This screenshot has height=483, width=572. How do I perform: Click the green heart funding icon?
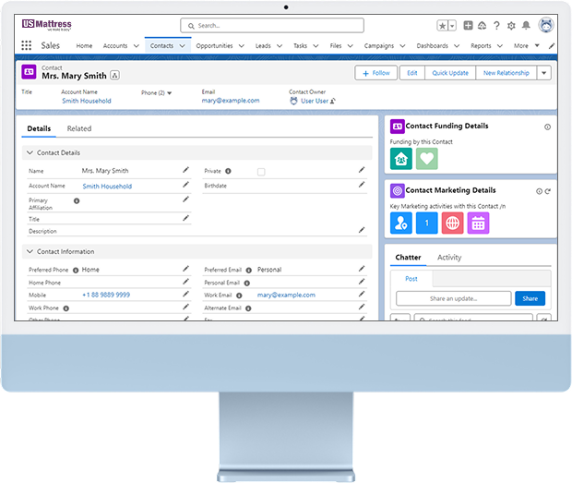pos(426,159)
